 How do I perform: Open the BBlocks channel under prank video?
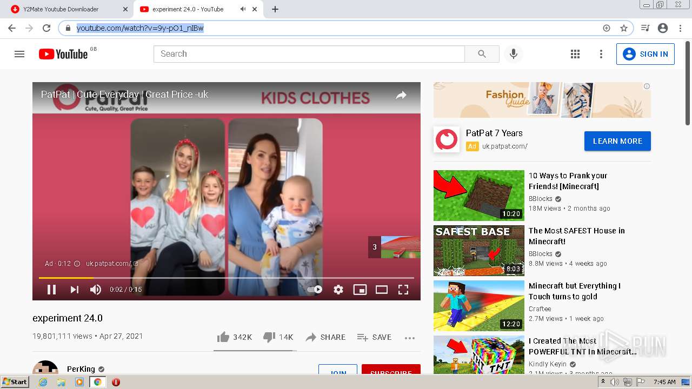[541, 199]
